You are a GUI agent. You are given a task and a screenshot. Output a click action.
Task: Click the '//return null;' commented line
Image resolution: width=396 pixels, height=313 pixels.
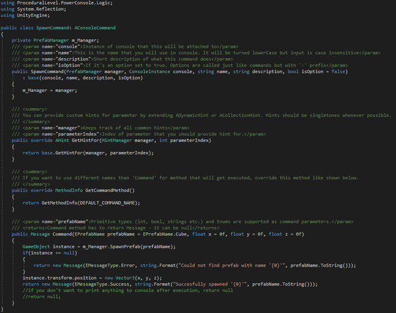coord(42,297)
